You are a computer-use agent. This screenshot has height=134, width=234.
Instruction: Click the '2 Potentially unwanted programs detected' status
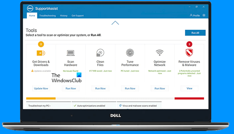tap(189, 73)
